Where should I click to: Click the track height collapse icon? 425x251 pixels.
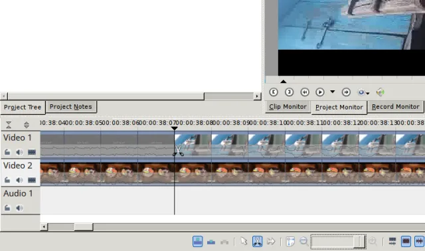[x=9, y=125]
